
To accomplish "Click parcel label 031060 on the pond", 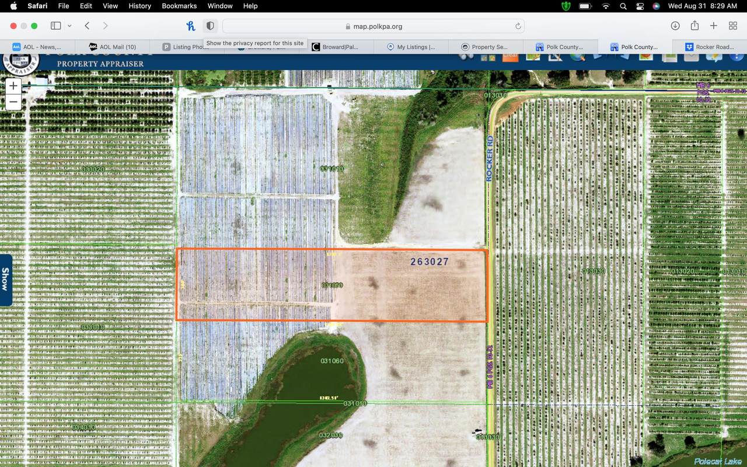I will coord(332,361).
